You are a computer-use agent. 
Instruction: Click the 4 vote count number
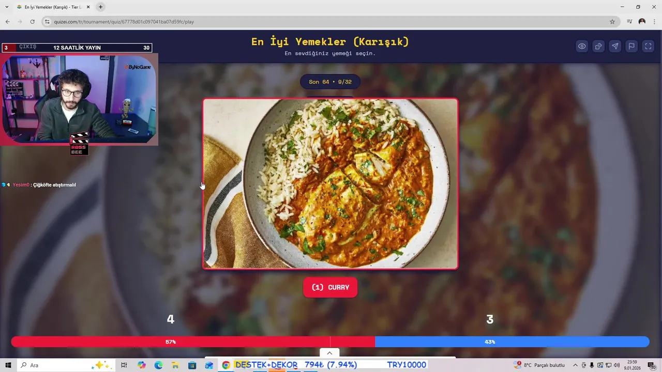click(x=170, y=319)
